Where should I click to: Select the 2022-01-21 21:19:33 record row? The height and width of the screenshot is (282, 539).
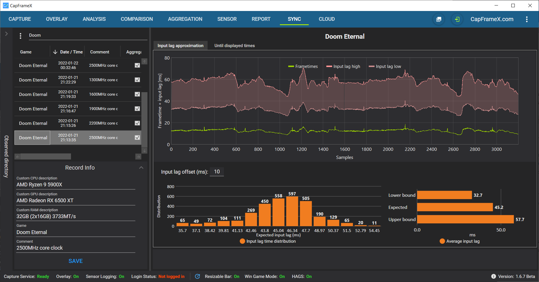pyautogui.click(x=78, y=94)
